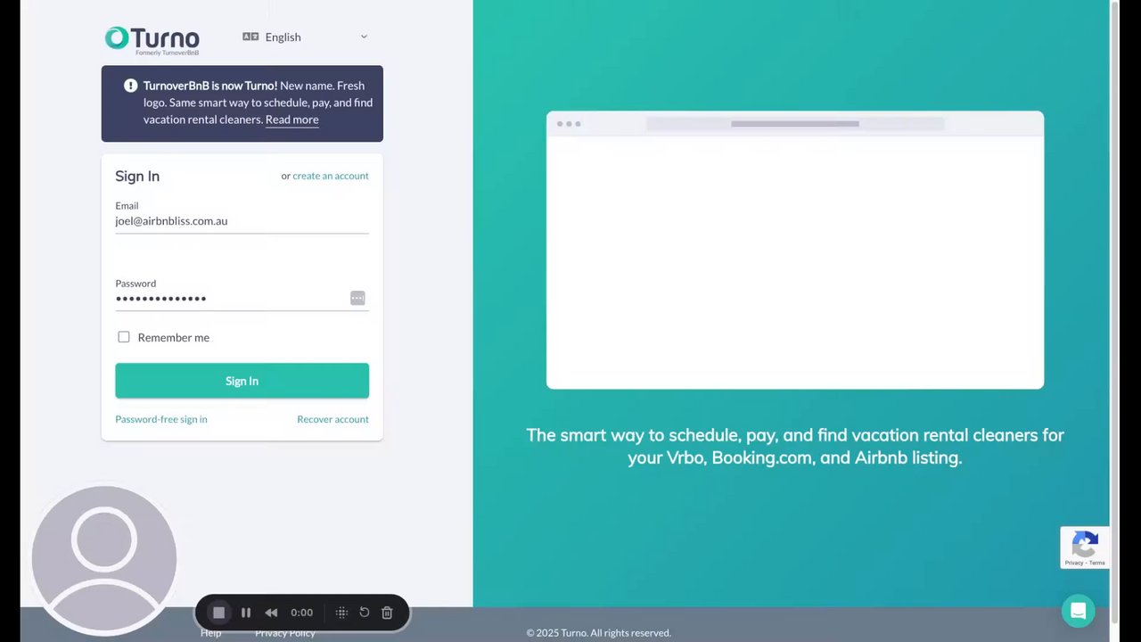Click the Sign In heading text

click(x=137, y=176)
